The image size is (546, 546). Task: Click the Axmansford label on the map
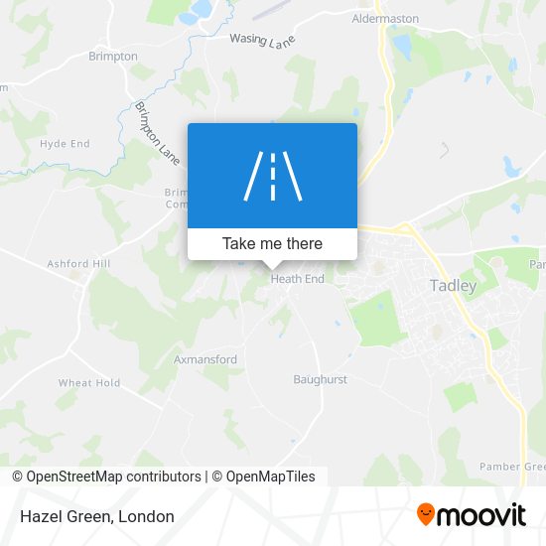[x=205, y=359]
